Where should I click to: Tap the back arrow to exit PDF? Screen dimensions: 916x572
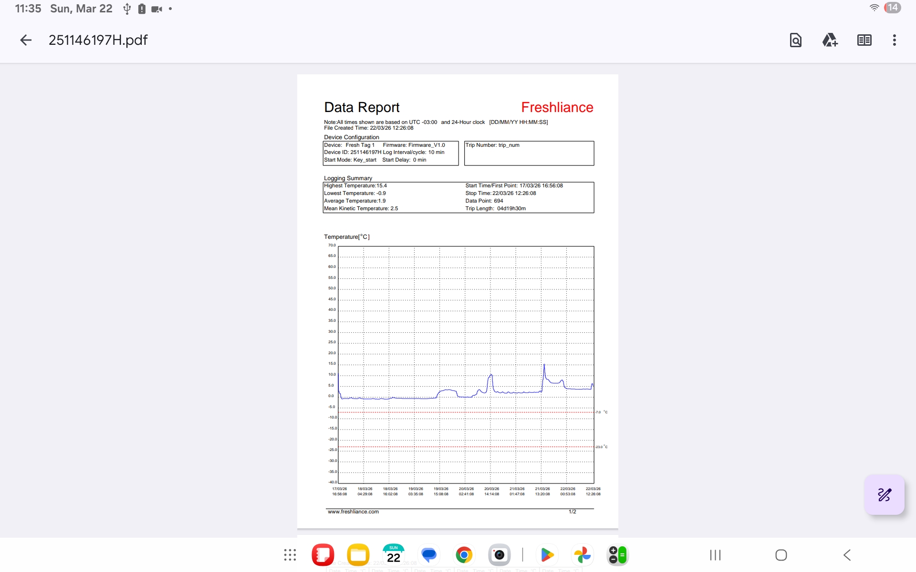point(26,40)
